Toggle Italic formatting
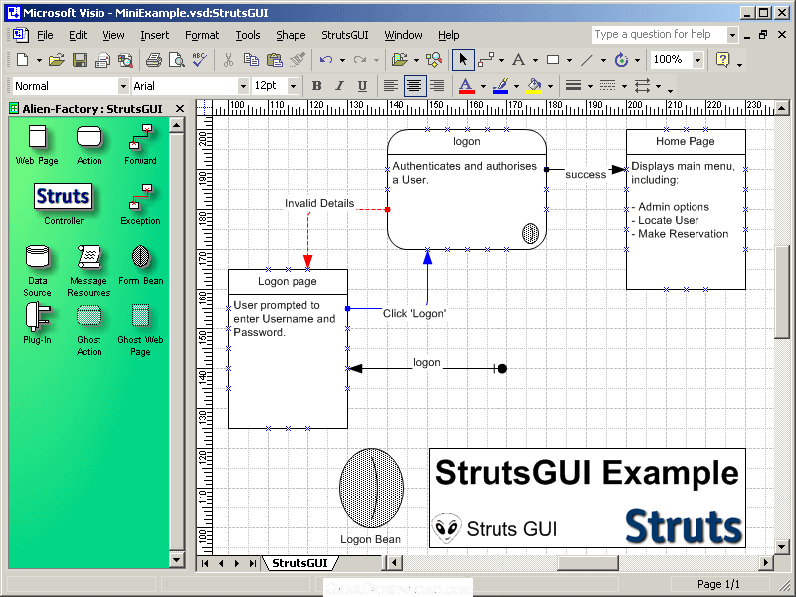The image size is (796, 597). click(339, 86)
